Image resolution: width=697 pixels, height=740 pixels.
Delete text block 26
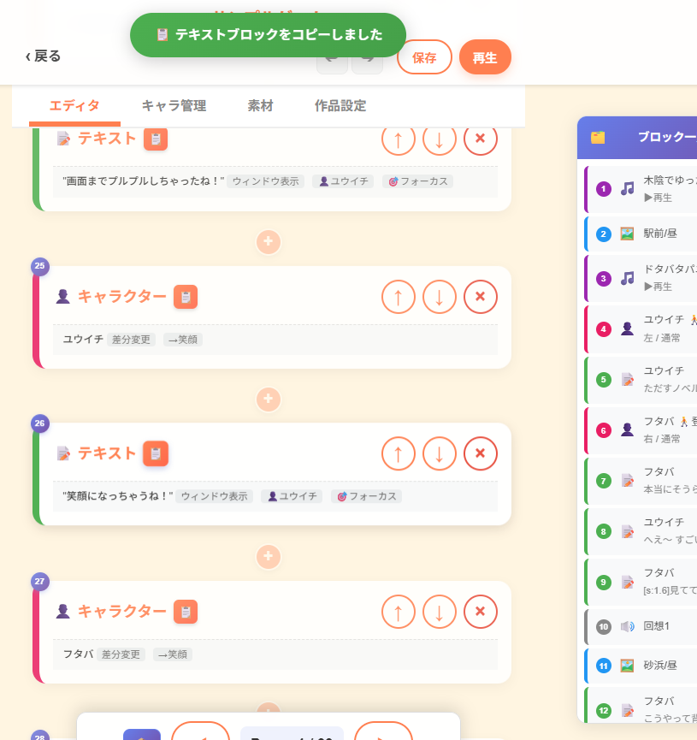point(481,453)
